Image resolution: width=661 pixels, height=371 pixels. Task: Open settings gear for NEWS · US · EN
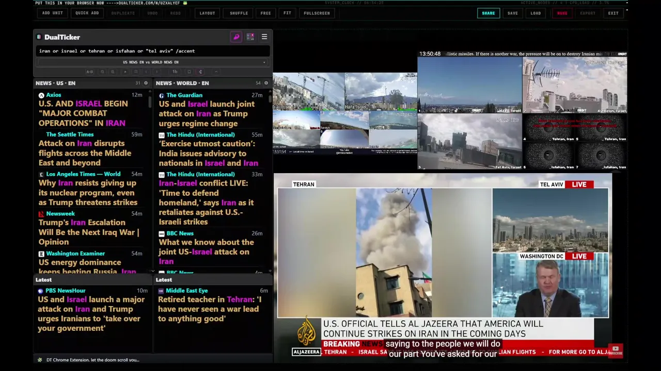pos(146,83)
